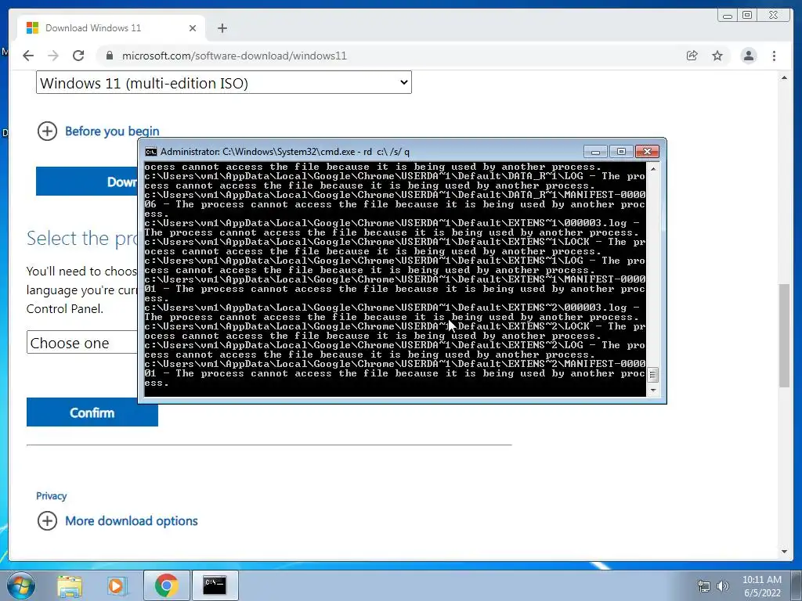Image resolution: width=802 pixels, height=601 pixels.
Task: Expand More download options with plus icon
Action: (x=47, y=520)
